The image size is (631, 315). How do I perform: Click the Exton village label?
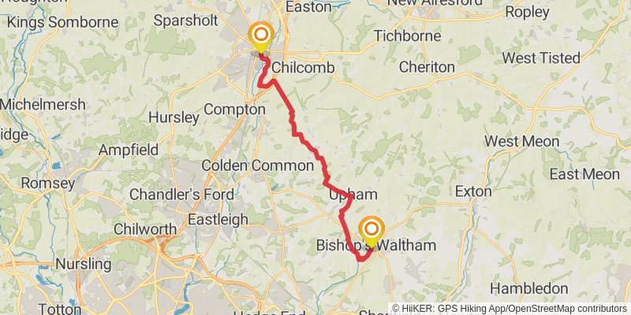pos(473,191)
